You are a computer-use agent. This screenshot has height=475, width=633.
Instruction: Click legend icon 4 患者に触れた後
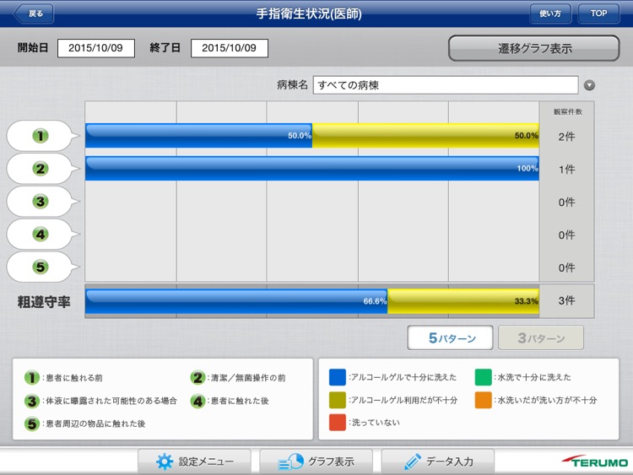click(x=197, y=401)
